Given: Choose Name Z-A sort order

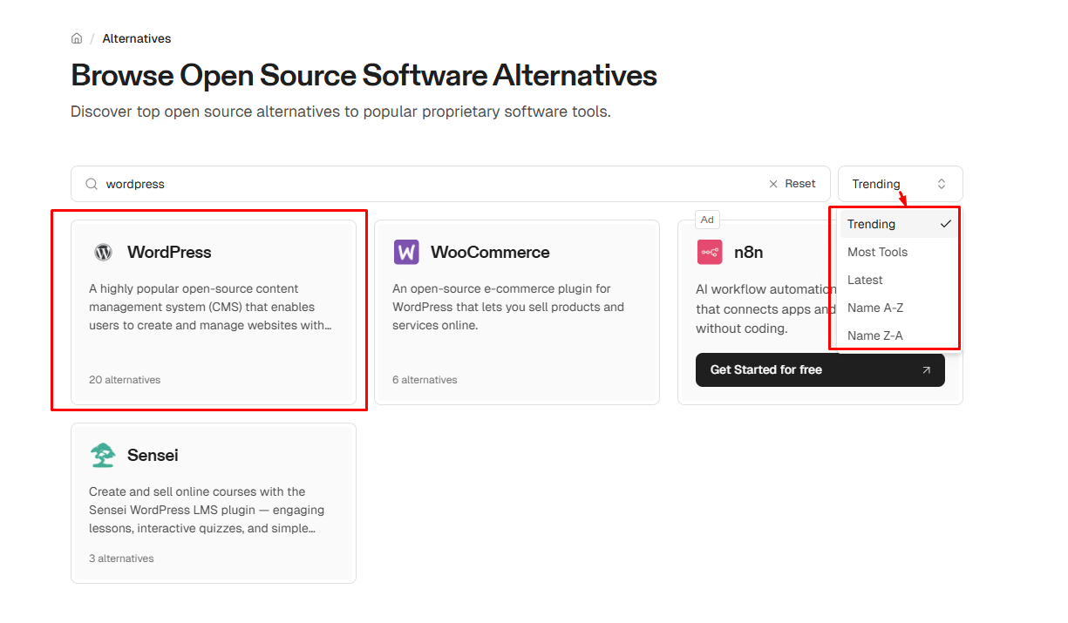Looking at the screenshot, I should pos(874,335).
